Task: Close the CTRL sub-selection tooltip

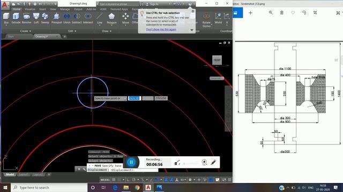Action: [x=193, y=11]
